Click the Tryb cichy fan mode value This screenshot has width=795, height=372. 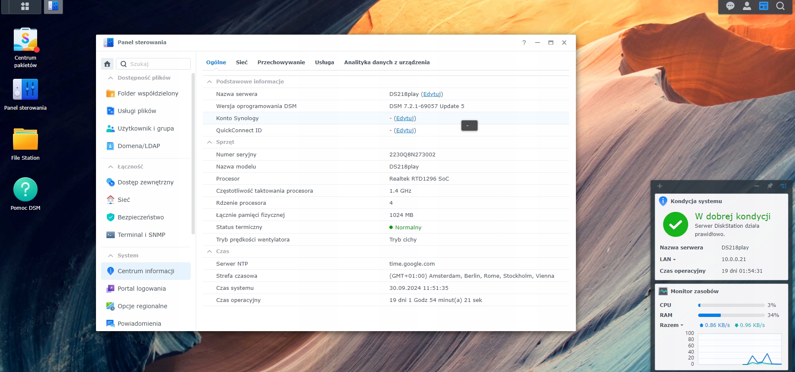click(x=403, y=240)
